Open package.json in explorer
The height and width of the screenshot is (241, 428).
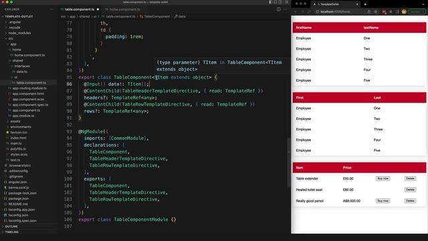pyautogui.click(x=18, y=199)
